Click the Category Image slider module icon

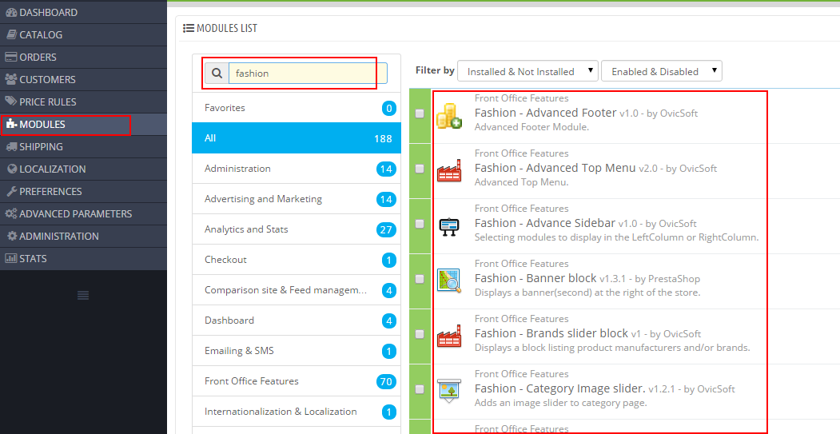coord(448,390)
